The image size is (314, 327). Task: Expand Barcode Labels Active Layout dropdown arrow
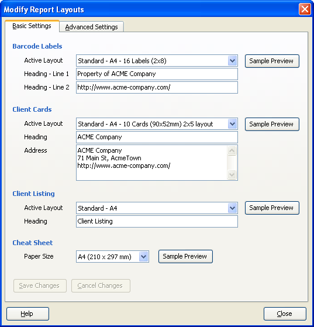pos(233,61)
